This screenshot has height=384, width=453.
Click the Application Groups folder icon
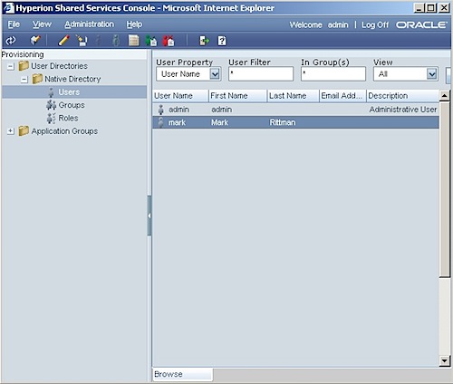24,131
